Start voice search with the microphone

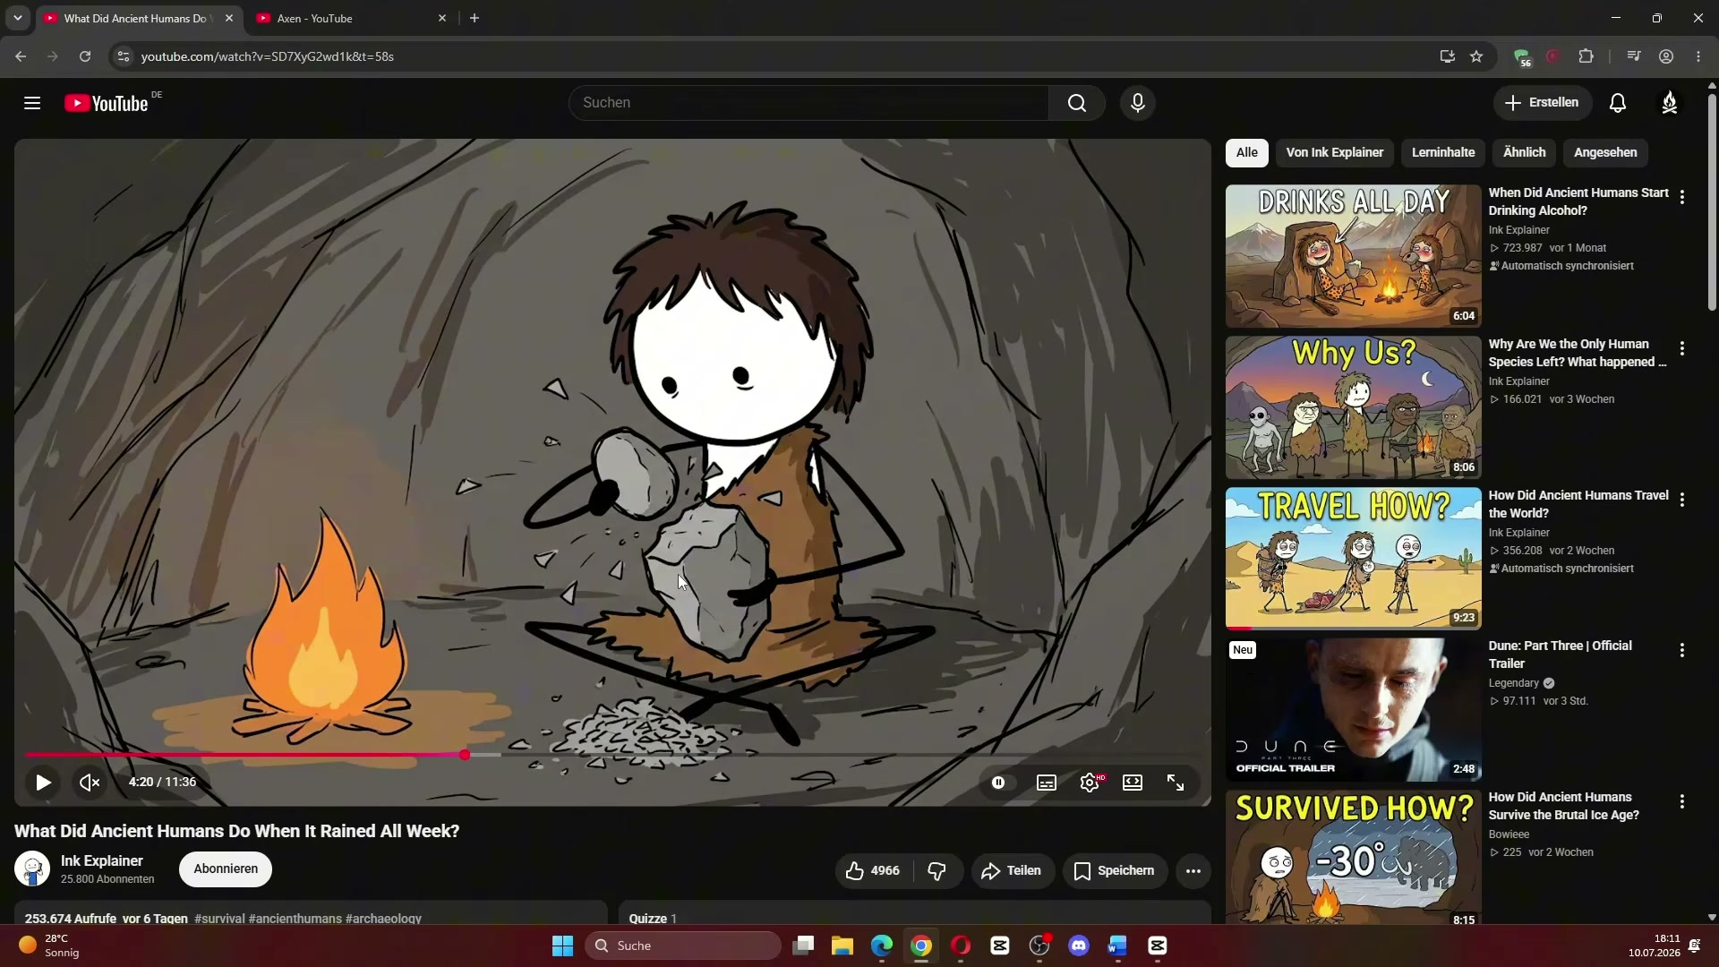[x=1138, y=103]
